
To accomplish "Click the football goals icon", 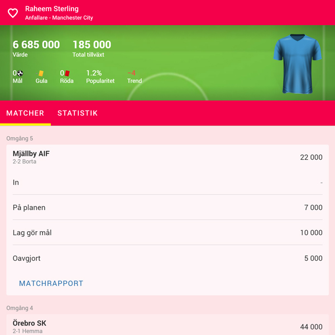I will 20,73.
